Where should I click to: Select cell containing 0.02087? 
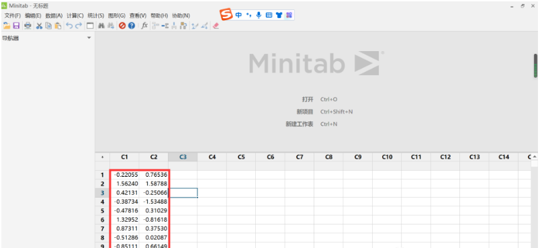[154, 238]
